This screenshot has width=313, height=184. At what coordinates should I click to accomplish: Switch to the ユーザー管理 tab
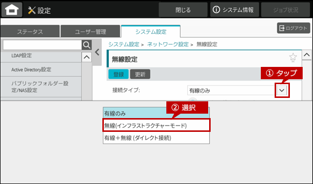pyautogui.click(x=91, y=31)
